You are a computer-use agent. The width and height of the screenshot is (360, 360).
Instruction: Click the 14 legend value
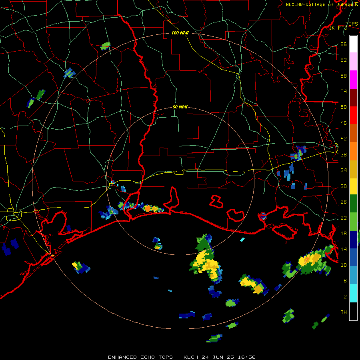click(x=344, y=250)
